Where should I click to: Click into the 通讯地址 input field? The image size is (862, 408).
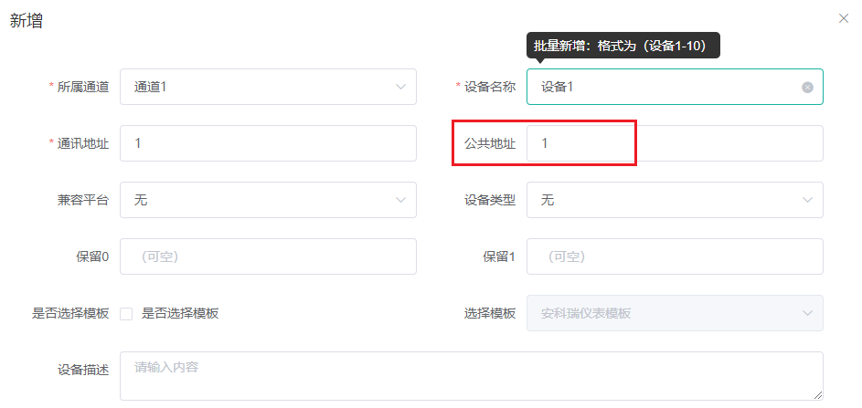pos(268,143)
